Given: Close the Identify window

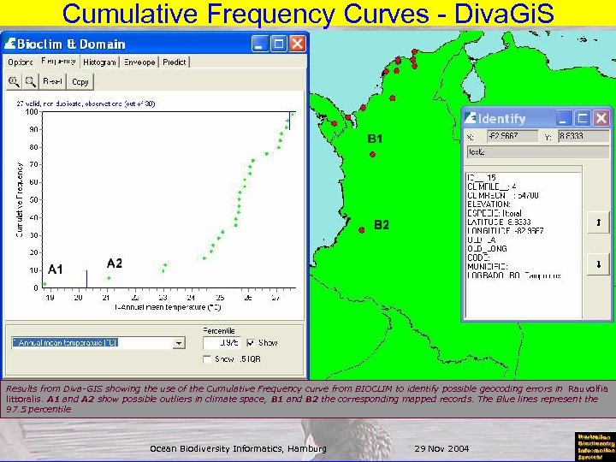Looking at the screenshot, I should (601, 118).
